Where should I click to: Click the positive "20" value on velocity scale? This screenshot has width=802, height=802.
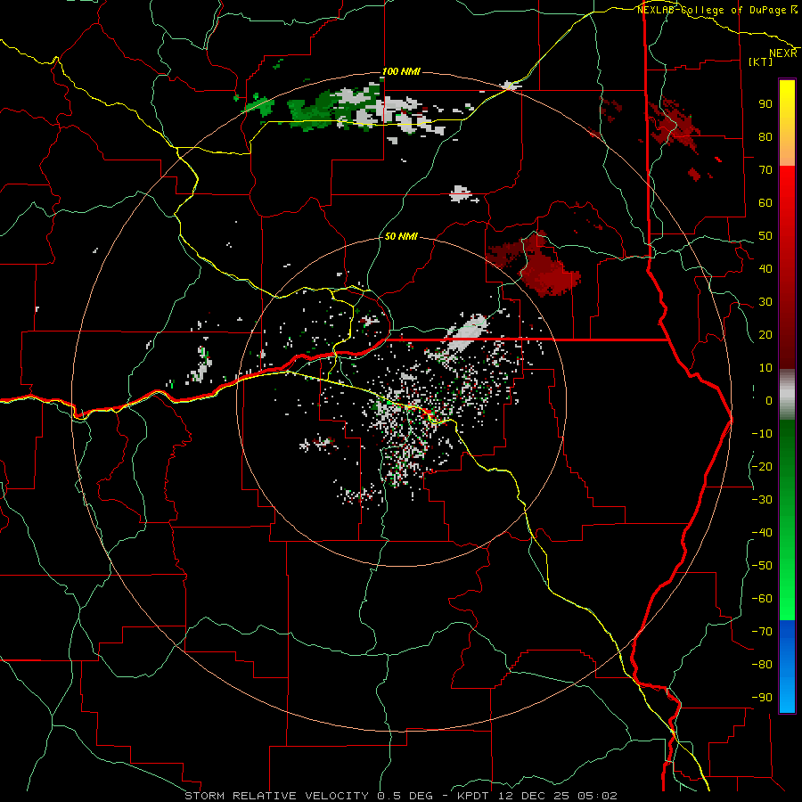(765, 335)
